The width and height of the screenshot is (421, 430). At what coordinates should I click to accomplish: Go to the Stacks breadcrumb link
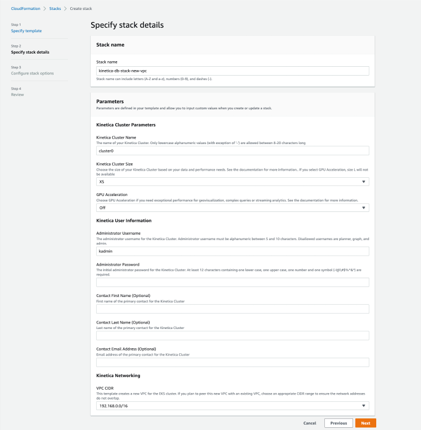(55, 8)
